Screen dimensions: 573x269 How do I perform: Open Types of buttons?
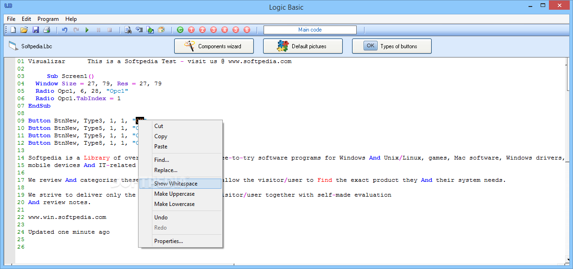(x=392, y=46)
